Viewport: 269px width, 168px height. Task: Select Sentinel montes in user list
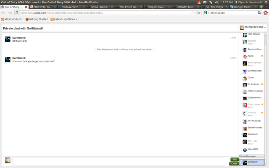253,129
